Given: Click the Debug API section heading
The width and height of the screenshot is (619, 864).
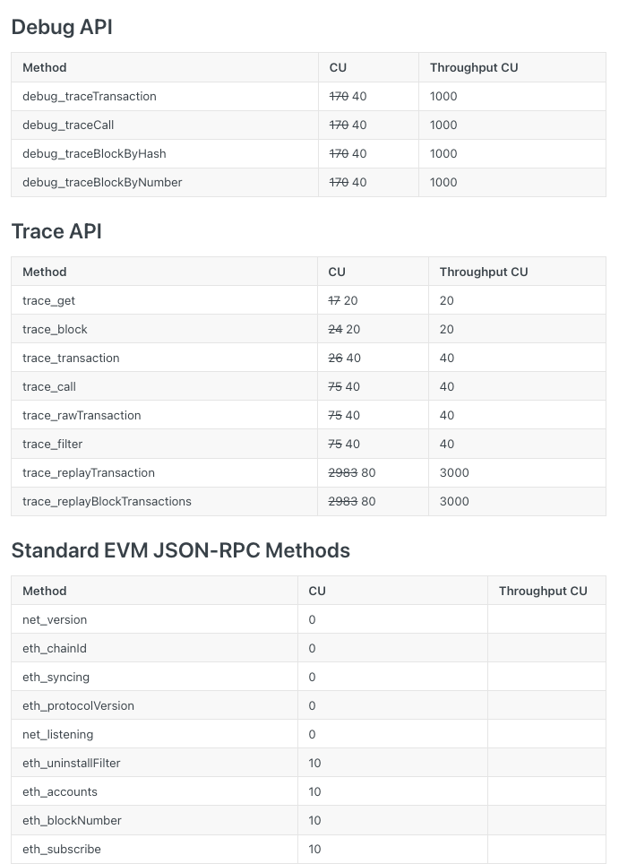Looking at the screenshot, I should 62,27.
